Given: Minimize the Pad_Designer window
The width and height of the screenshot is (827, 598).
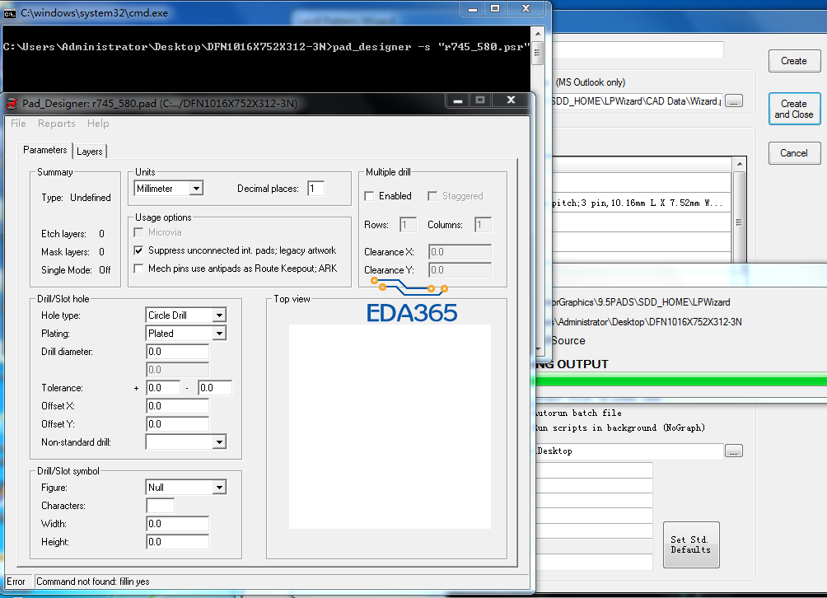Looking at the screenshot, I should pyautogui.click(x=458, y=100).
